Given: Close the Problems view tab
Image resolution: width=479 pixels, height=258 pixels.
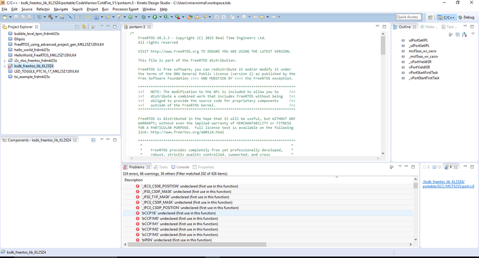Looking at the screenshot, I should (148, 167).
